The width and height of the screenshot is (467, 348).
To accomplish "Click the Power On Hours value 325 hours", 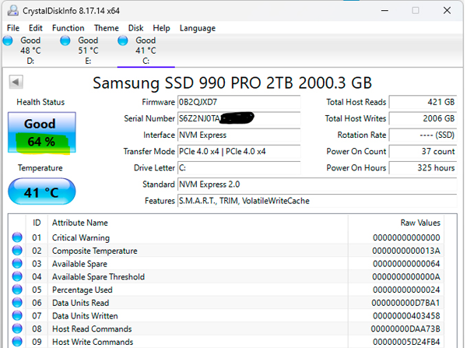I will (x=423, y=167).
